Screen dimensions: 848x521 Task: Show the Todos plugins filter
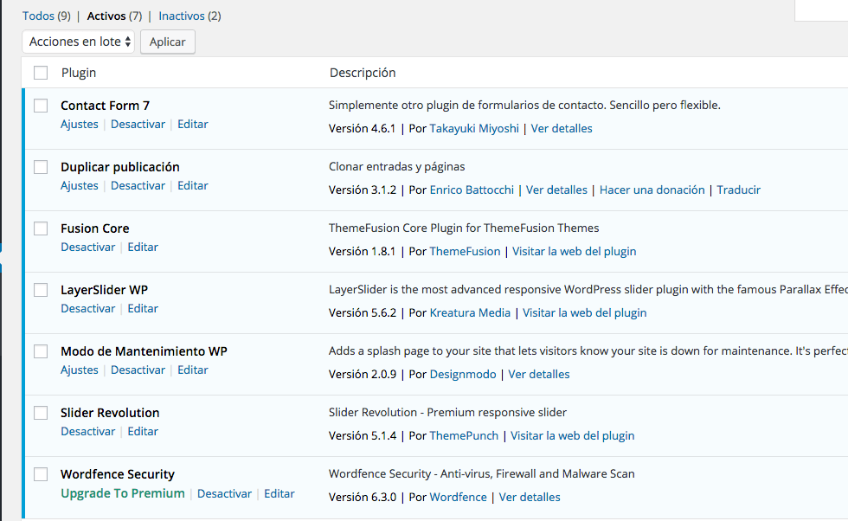click(x=38, y=16)
